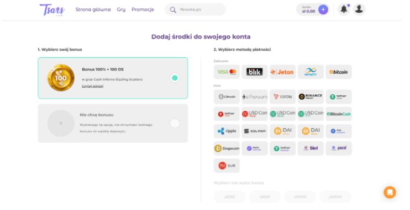Open the Strona główna link
This screenshot has height=210, width=410.
click(x=93, y=9)
